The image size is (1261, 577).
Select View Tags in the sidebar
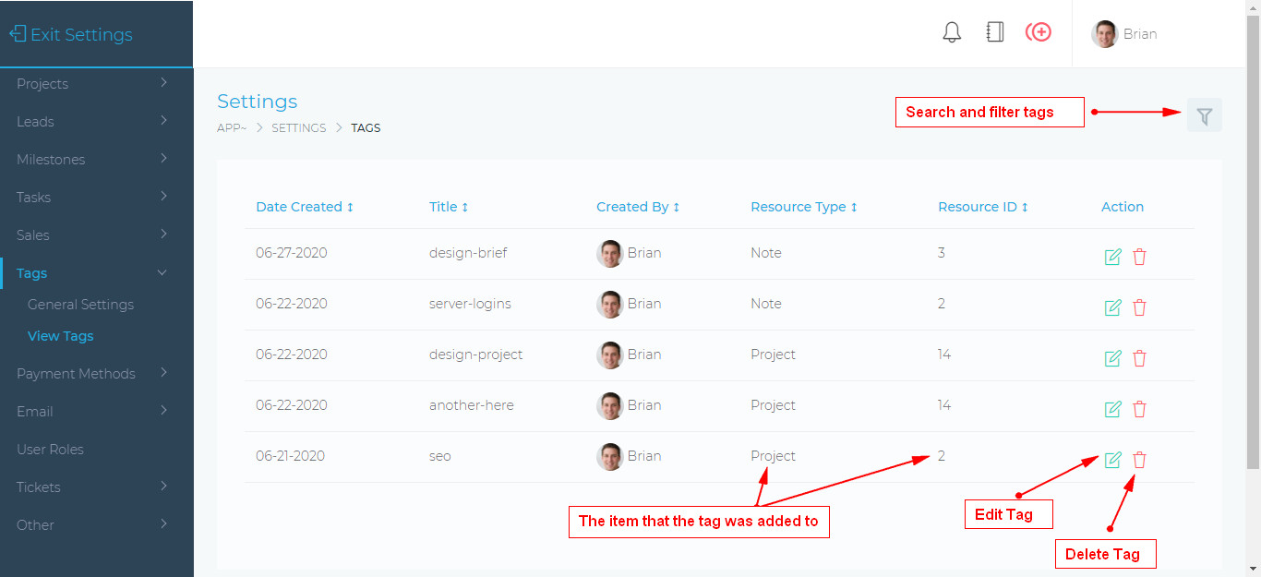pos(60,335)
